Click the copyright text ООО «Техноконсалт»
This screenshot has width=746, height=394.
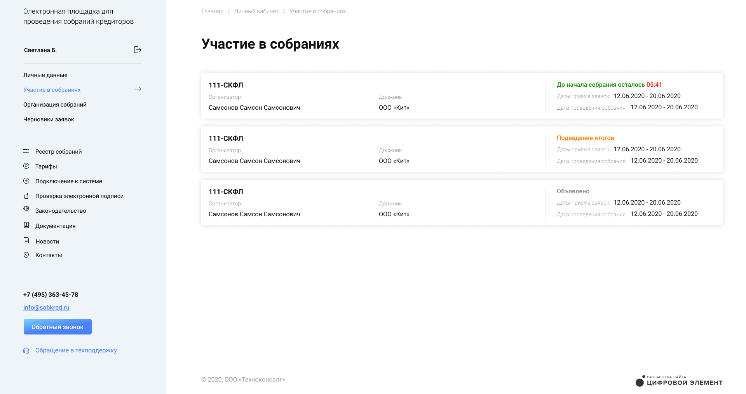point(243,380)
